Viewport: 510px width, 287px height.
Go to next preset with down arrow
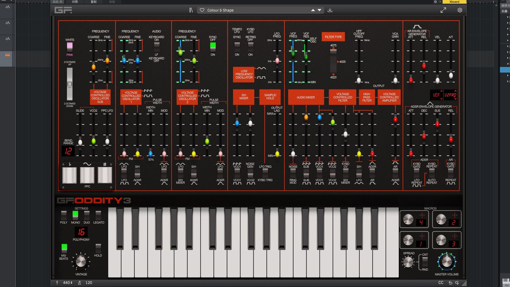coord(320,10)
